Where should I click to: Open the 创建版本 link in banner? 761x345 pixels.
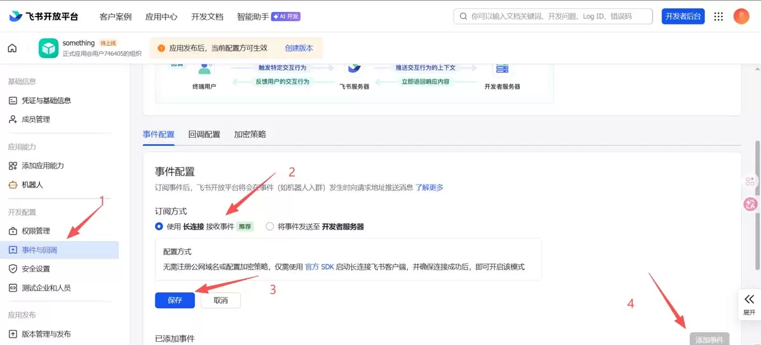[x=299, y=48]
